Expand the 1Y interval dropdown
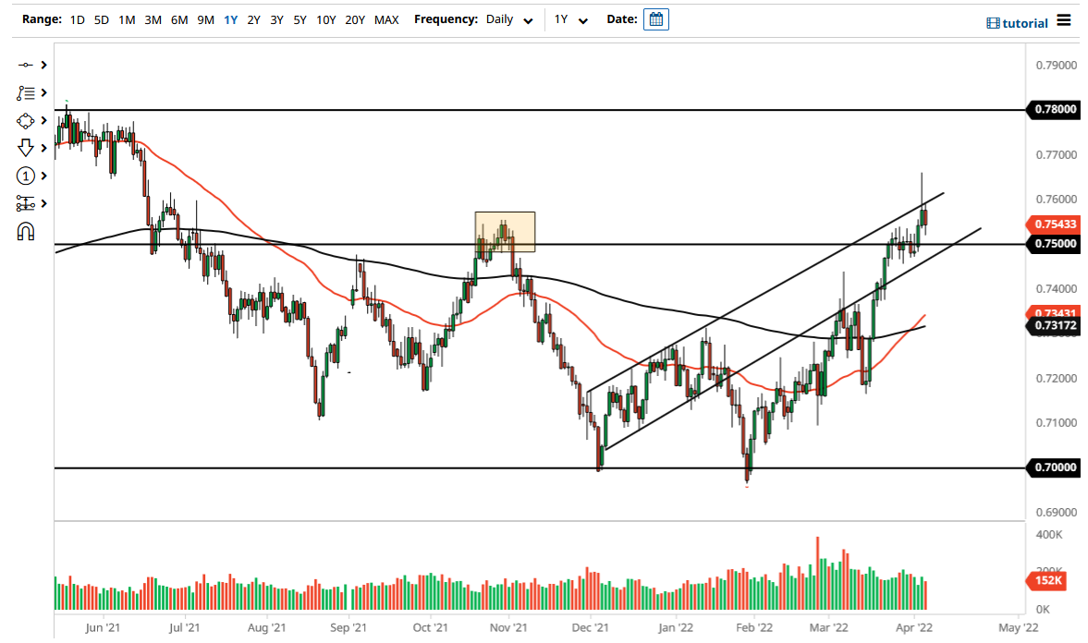The height and width of the screenshot is (643, 1088). pos(570,18)
